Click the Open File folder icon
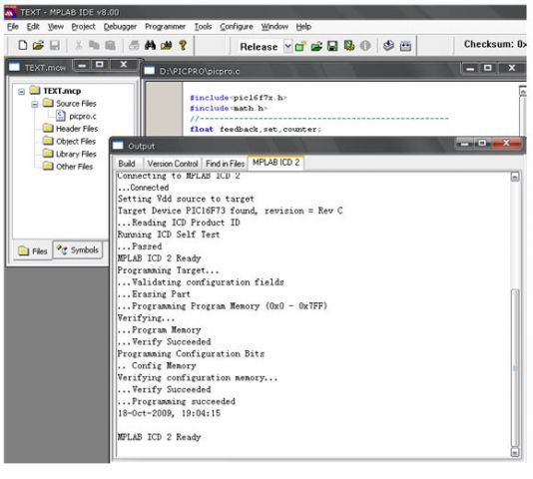This screenshot has width=533, height=479. pos(38,45)
